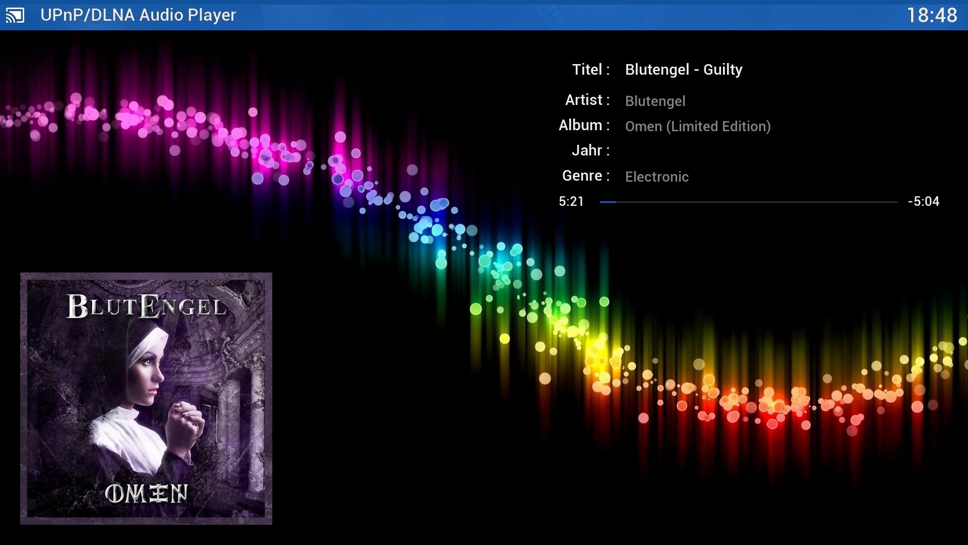Click the 'Titel :' label
The height and width of the screenshot is (545, 968).
point(591,70)
